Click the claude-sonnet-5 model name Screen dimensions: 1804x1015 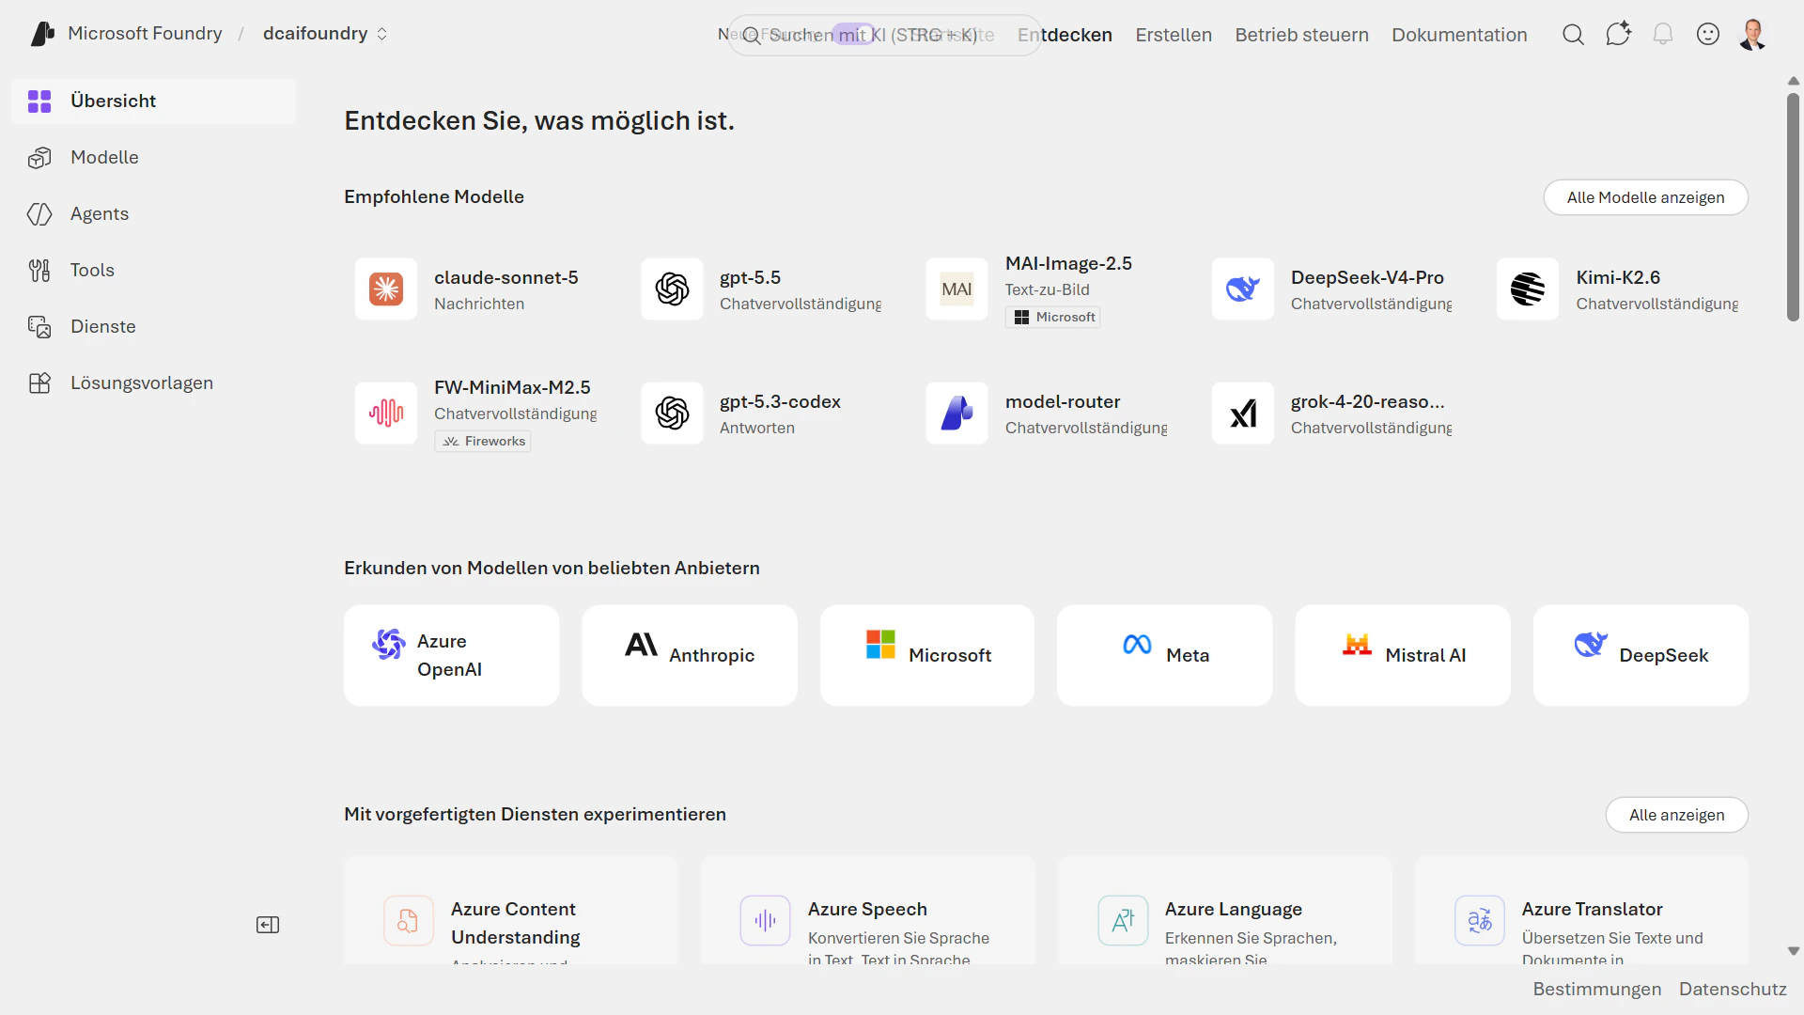coord(505,277)
